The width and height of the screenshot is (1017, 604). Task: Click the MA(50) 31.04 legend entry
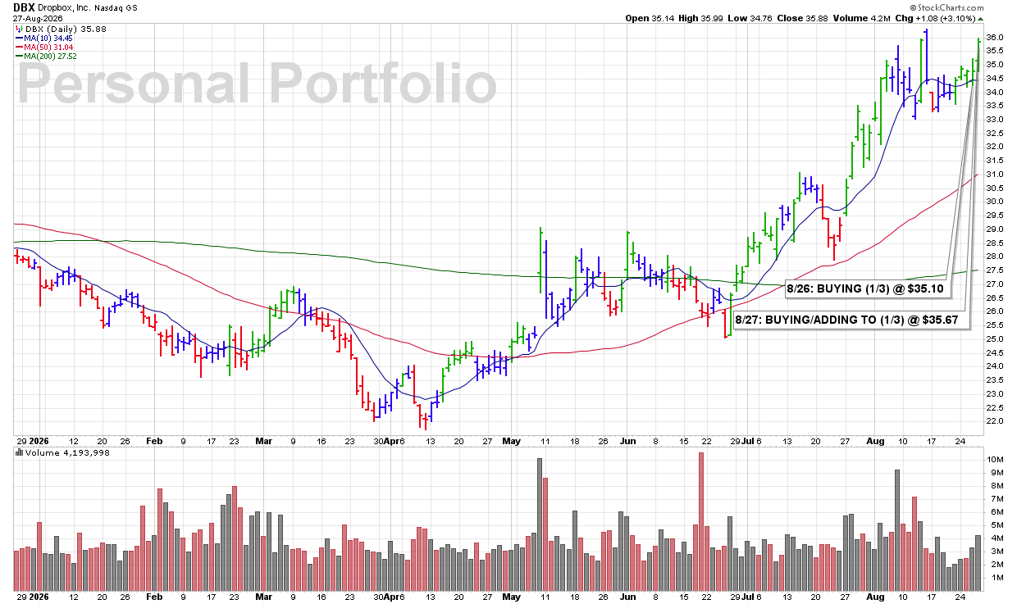tap(48, 48)
